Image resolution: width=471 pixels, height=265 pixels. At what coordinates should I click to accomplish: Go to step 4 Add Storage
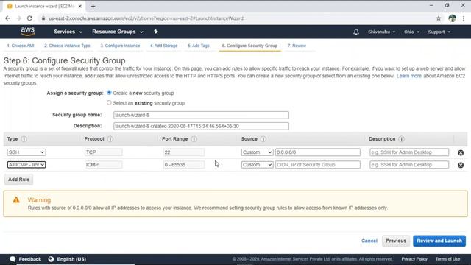pos(163,46)
